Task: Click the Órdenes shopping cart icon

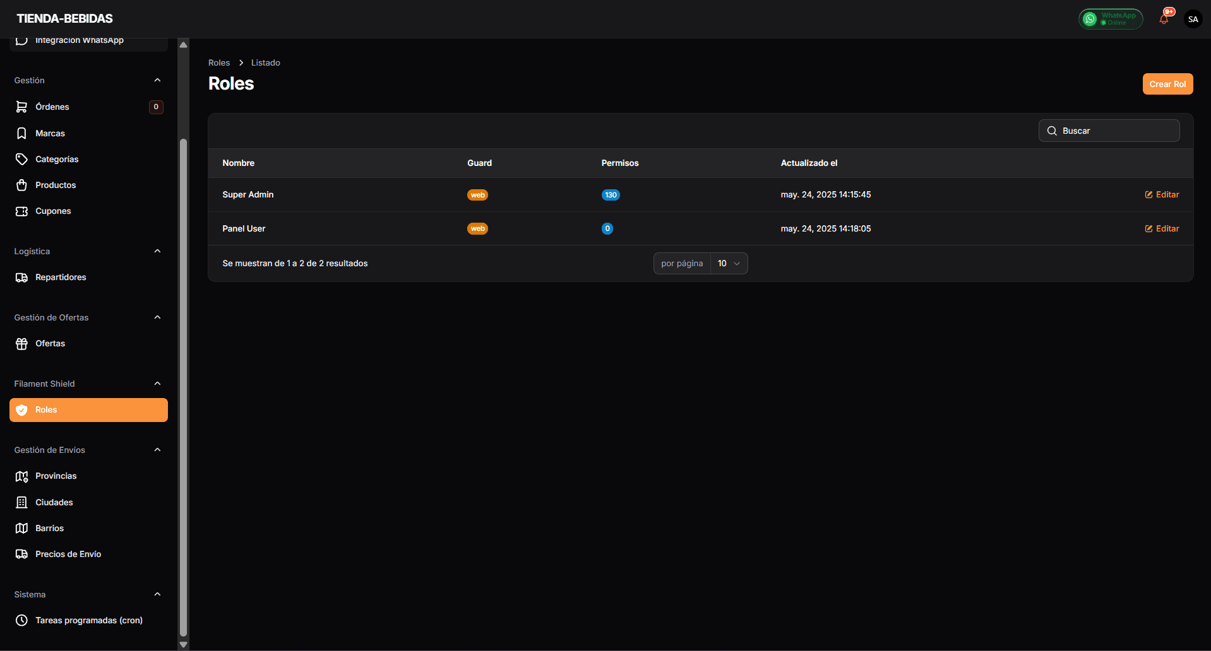Action: pos(21,107)
